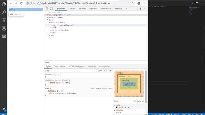
Task: Open VS Code editor more actions ellipsis
Action: pyautogui.click(x=202, y=3)
